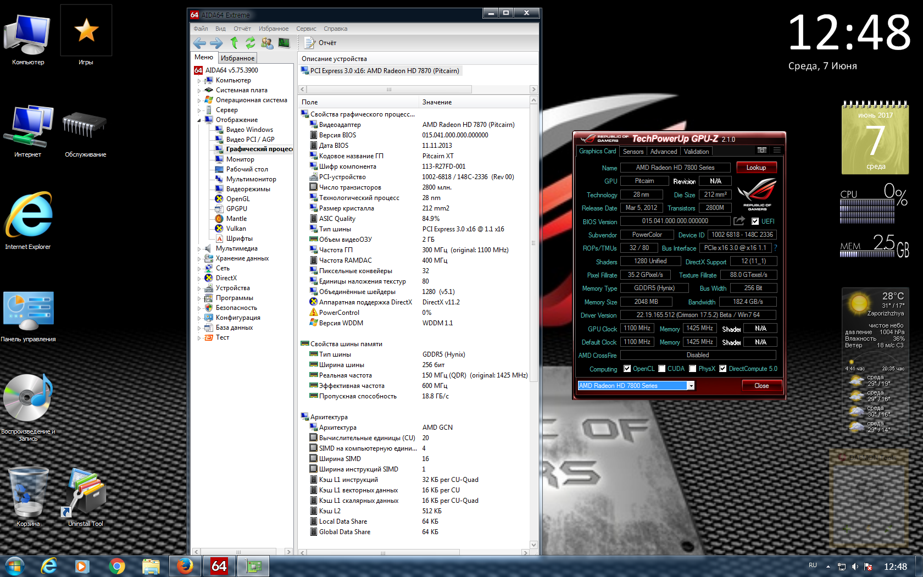Viewport: 923px width, 577px height.
Task: Switch to GPU-Z on the taskbar
Action: 253,566
